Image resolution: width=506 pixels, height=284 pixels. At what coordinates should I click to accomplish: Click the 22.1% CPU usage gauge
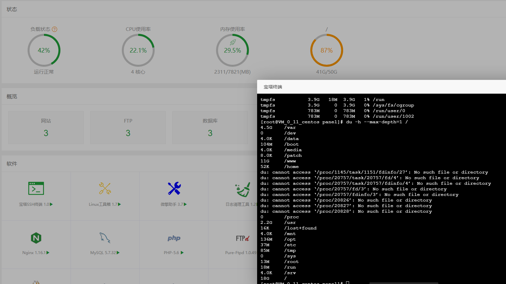(138, 50)
